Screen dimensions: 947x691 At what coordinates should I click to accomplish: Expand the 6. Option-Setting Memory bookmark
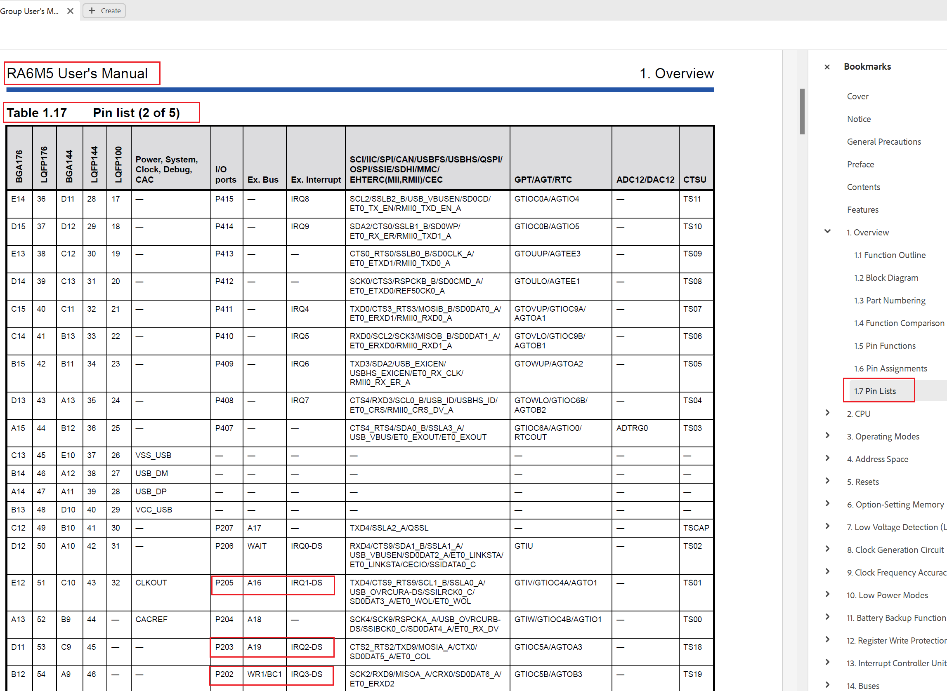827,503
